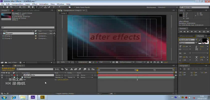Select the Hand tool
This screenshot has height=100, width=210.
tap(7, 7)
